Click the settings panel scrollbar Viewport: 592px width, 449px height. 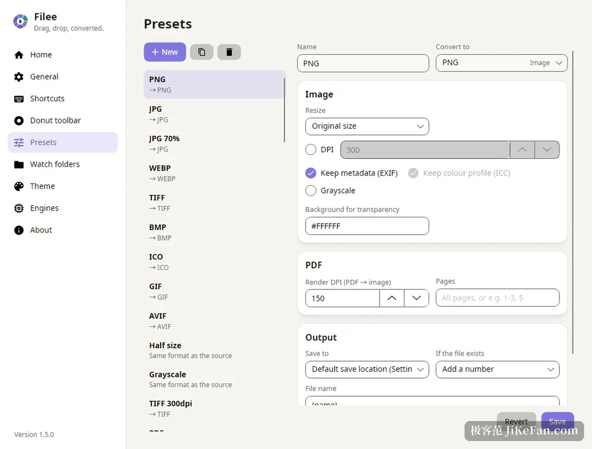573,202
